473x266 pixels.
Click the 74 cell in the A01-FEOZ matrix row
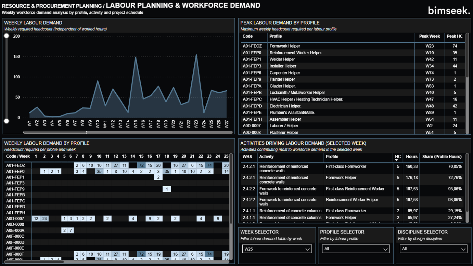pyautogui.click(x=209, y=165)
